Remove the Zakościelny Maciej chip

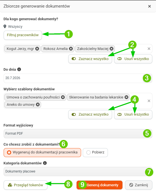point(112,49)
